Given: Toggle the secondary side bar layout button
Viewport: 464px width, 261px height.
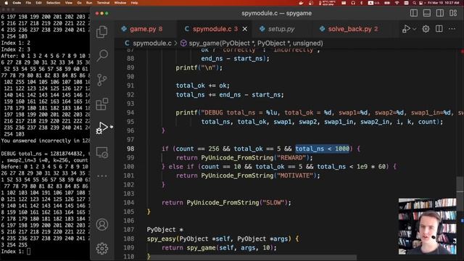Looking at the screenshot, I should tap(440, 13).
